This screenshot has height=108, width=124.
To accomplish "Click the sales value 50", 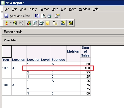I will tap(88, 64).
